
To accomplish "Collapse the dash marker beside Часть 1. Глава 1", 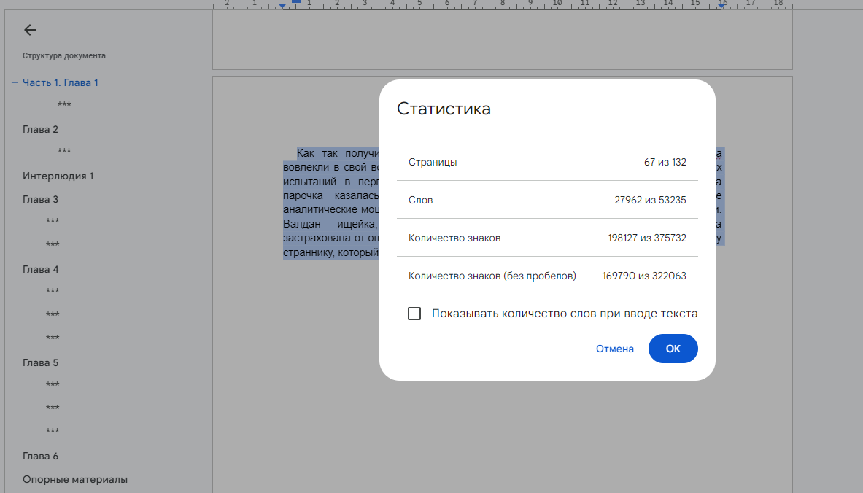I will click(x=14, y=82).
